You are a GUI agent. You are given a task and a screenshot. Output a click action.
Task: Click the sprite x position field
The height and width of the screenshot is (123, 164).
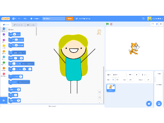tap(137, 75)
